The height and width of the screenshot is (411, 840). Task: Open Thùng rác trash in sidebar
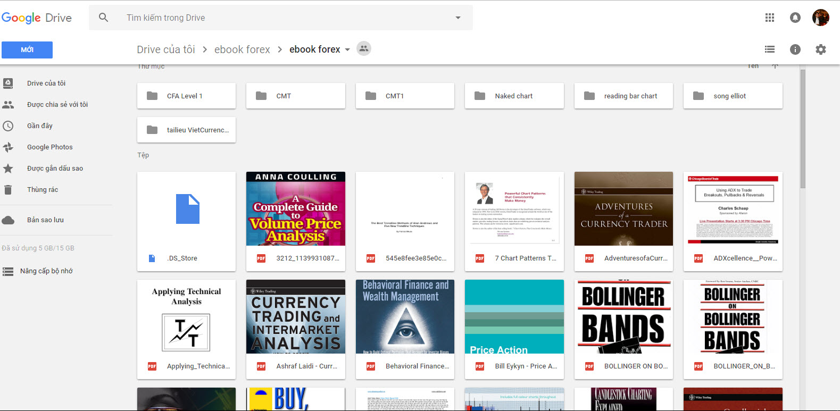point(43,190)
